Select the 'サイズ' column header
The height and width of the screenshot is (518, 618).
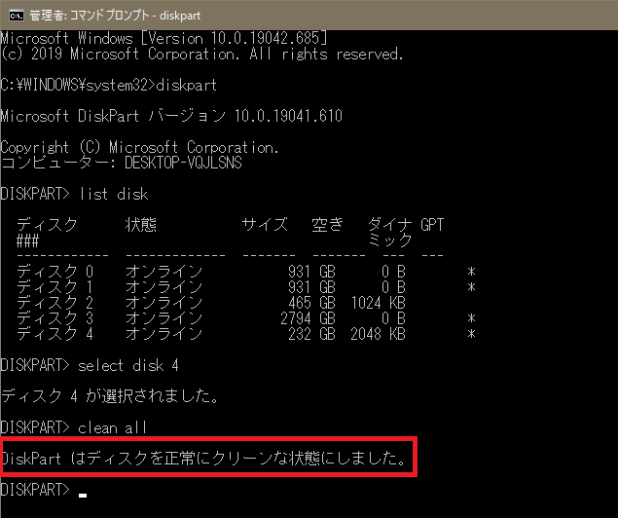point(265,225)
